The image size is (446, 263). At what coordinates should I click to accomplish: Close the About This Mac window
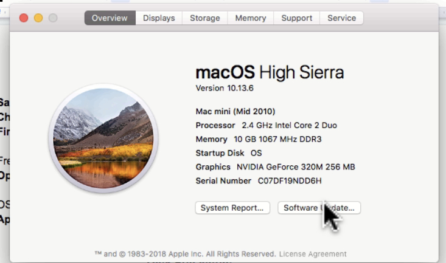click(x=24, y=18)
